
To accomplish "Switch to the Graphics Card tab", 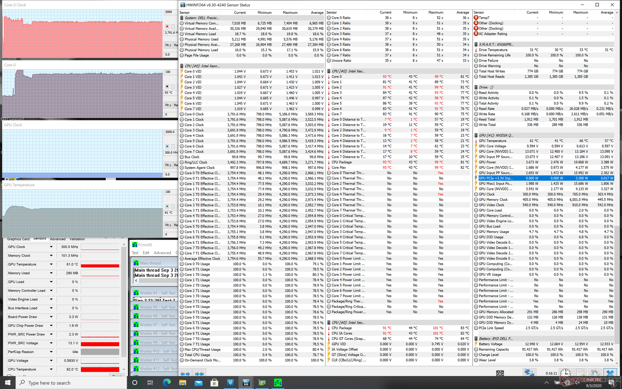I will pos(18,239).
